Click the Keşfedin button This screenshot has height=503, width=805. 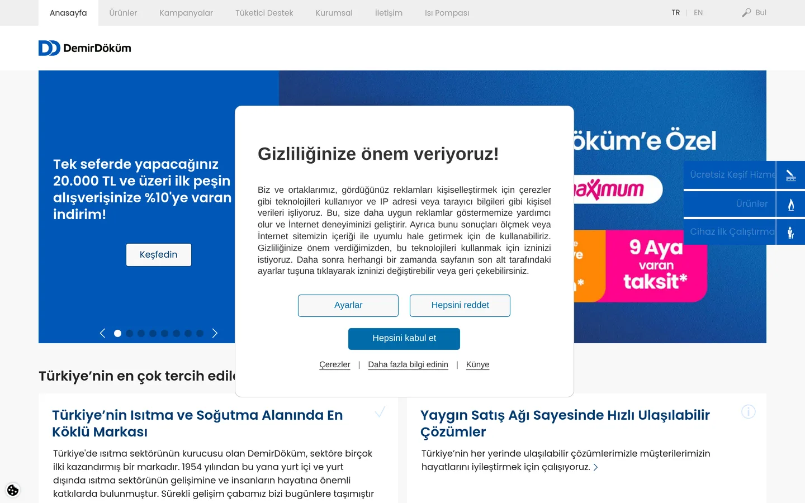pyautogui.click(x=159, y=255)
